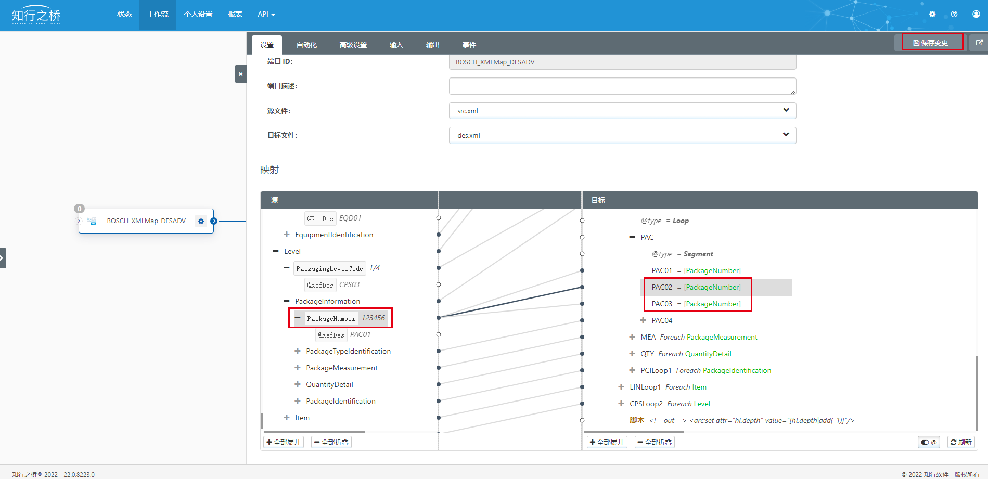Collapse the PAC target node

[x=632, y=237]
